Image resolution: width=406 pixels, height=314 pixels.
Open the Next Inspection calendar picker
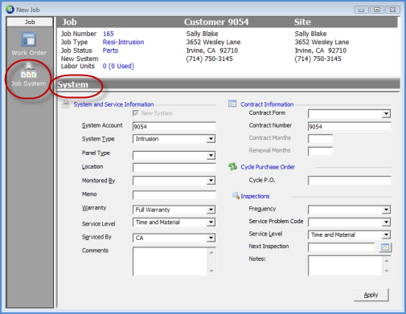tap(385, 247)
